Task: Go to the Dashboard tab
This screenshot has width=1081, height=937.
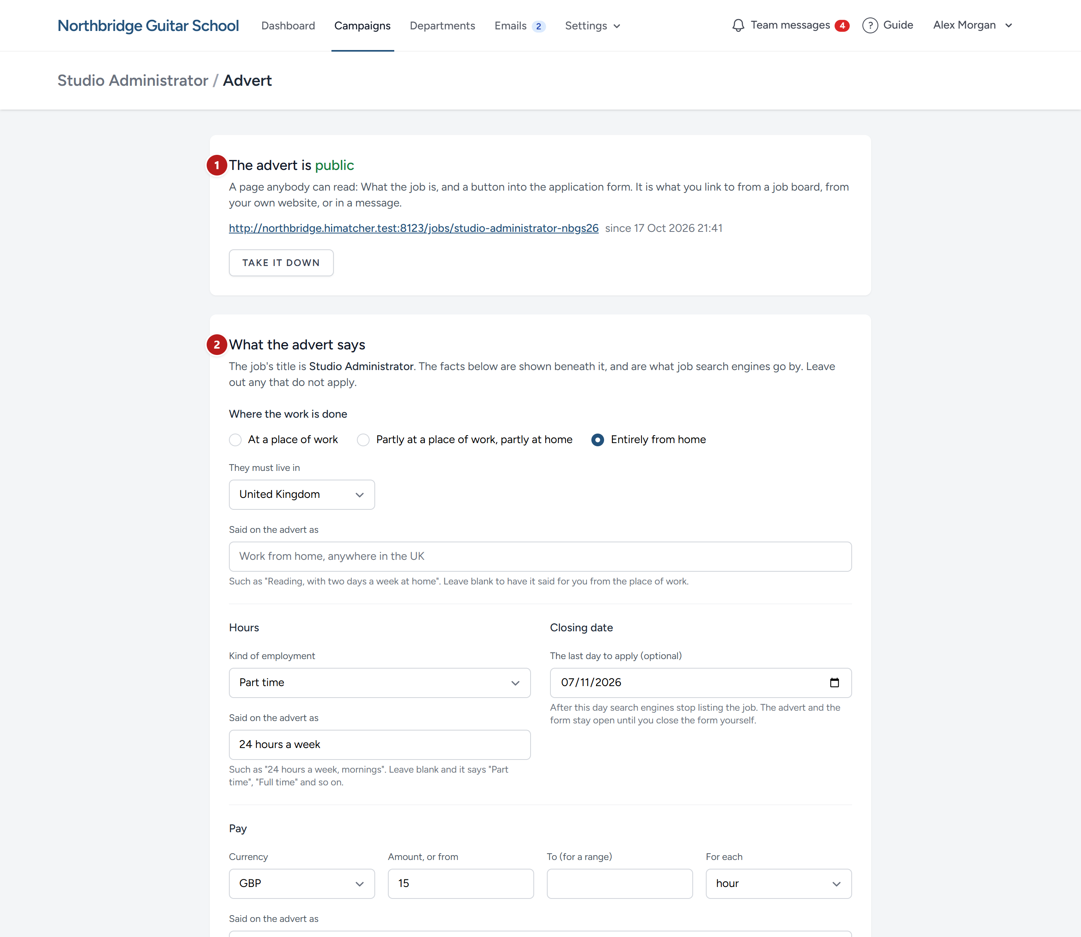Action: pyautogui.click(x=288, y=26)
